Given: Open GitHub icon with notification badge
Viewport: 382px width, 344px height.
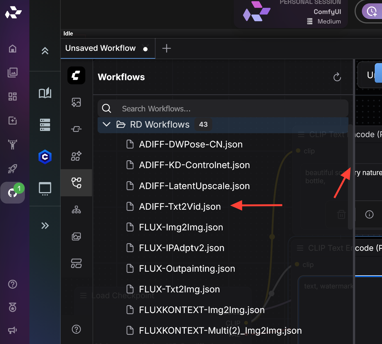Looking at the screenshot, I should (x=13, y=193).
